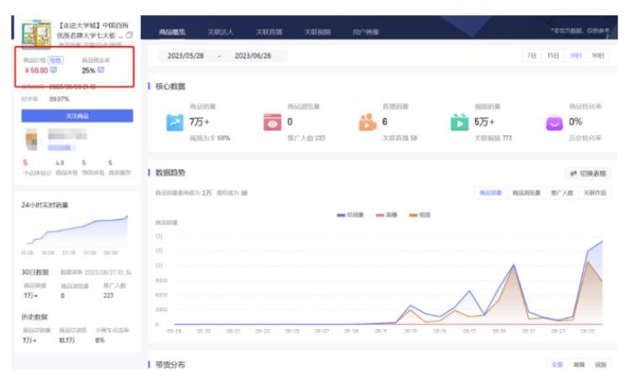The width and height of the screenshot is (632, 376).
Task: Click the blue sales chart icon
Action: (x=175, y=123)
